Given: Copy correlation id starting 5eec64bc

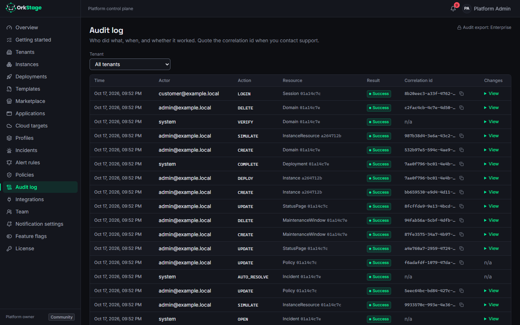Looking at the screenshot, I should tap(461, 291).
